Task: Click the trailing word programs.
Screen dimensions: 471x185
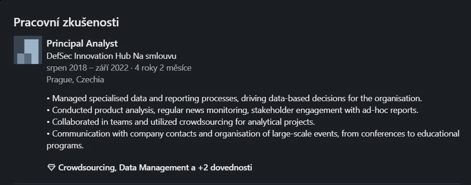Action: (65, 146)
